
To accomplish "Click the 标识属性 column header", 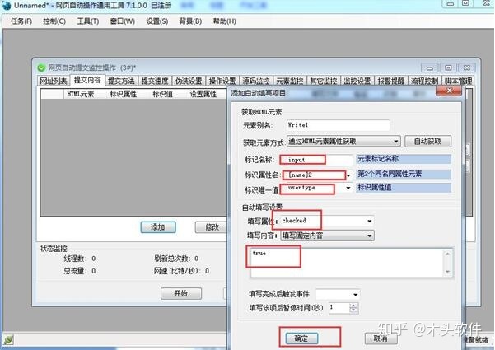I will point(123,94).
